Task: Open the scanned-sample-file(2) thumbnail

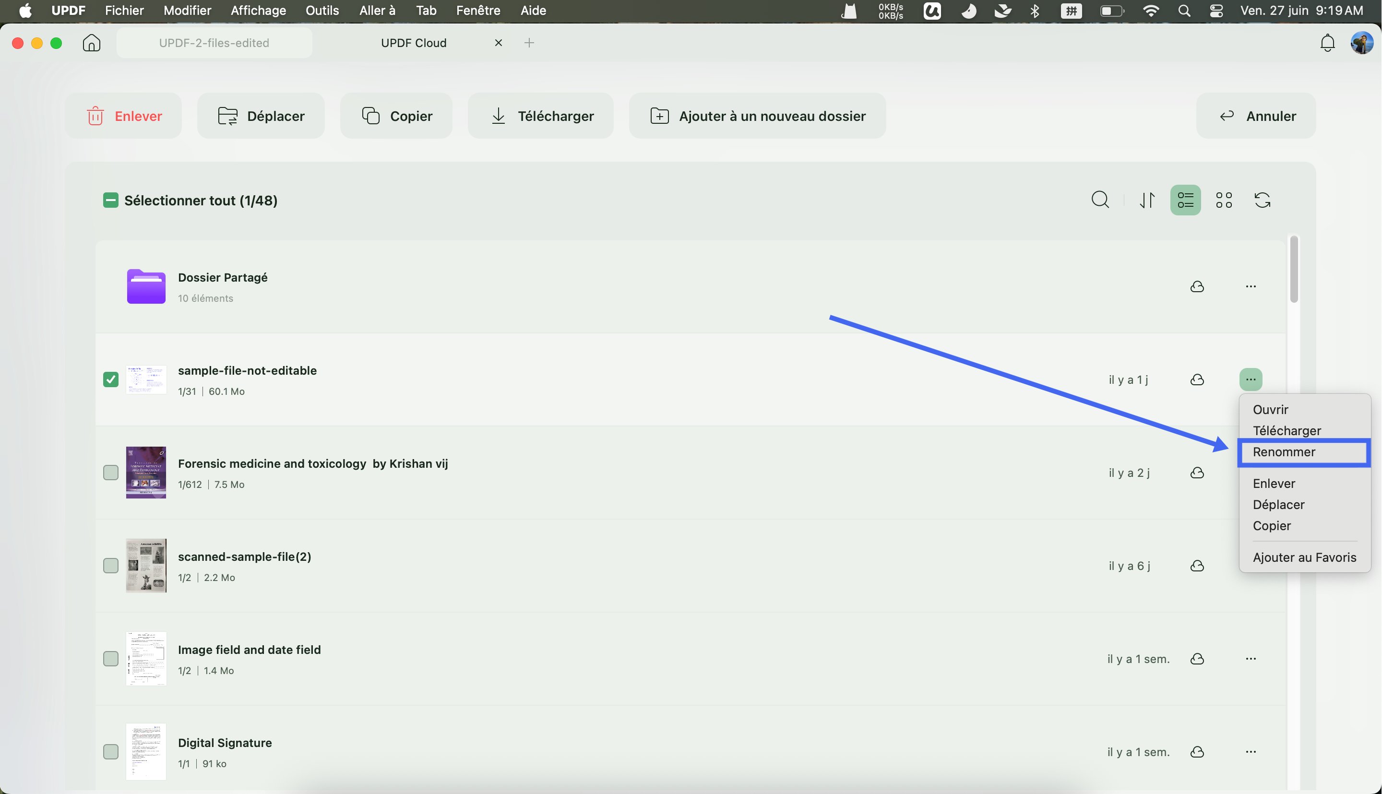Action: coord(146,566)
